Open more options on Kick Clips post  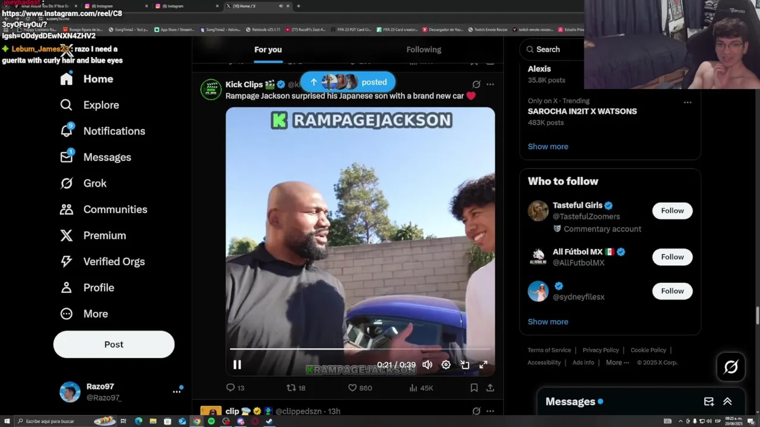(x=490, y=84)
